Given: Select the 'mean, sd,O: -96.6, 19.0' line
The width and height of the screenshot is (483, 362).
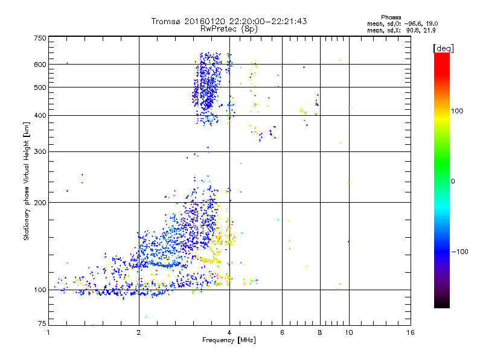Looking at the screenshot, I should pyautogui.click(x=402, y=24).
